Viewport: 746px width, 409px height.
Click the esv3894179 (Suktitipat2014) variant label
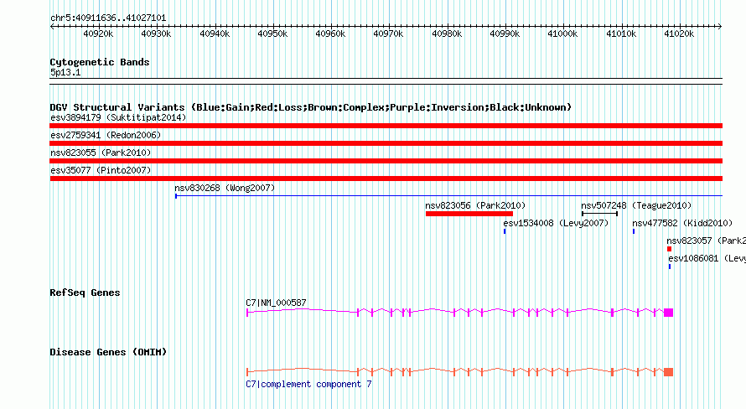coord(118,117)
